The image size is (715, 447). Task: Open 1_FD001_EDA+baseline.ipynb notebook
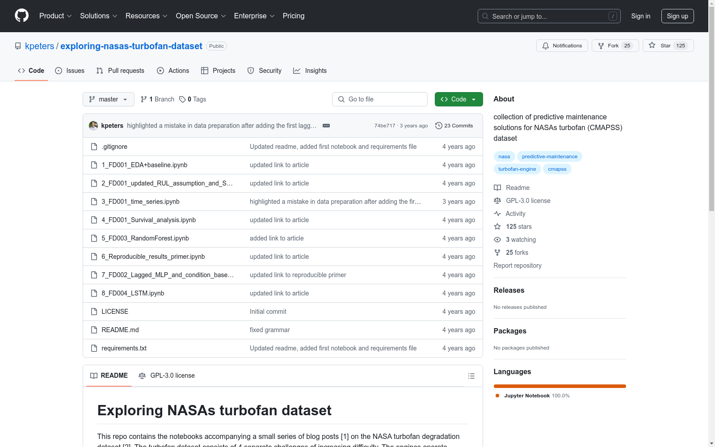click(x=144, y=165)
